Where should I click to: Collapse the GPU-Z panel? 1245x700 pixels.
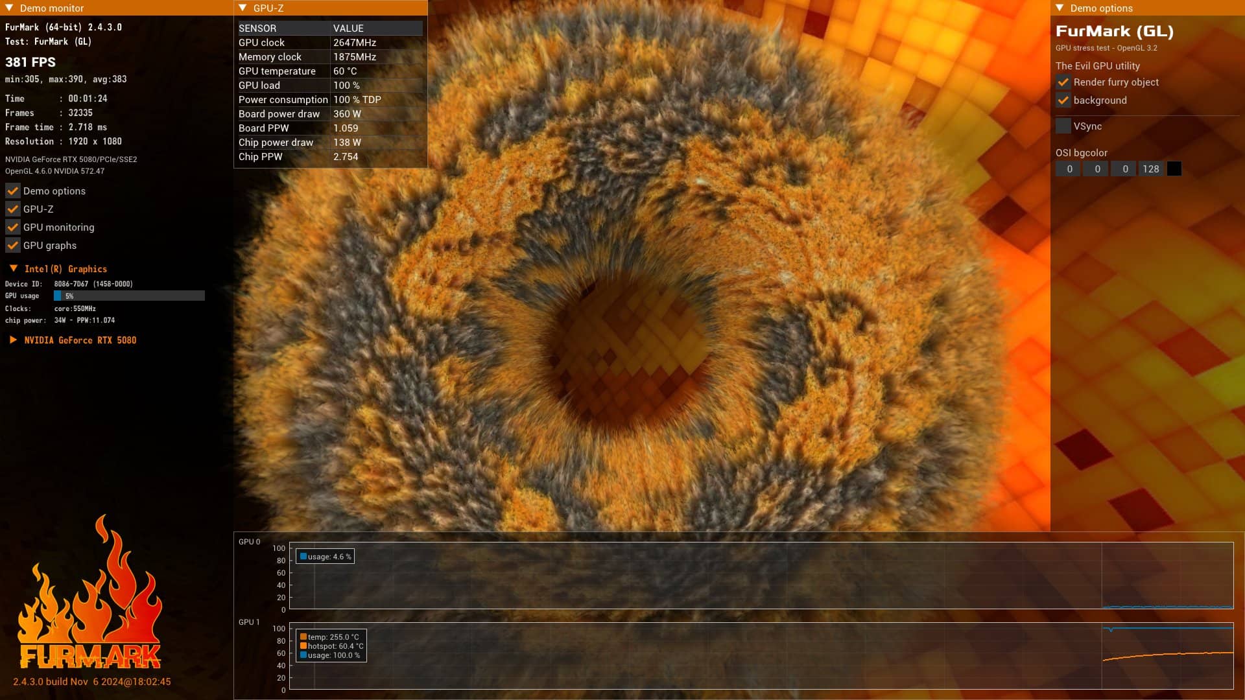[243, 8]
